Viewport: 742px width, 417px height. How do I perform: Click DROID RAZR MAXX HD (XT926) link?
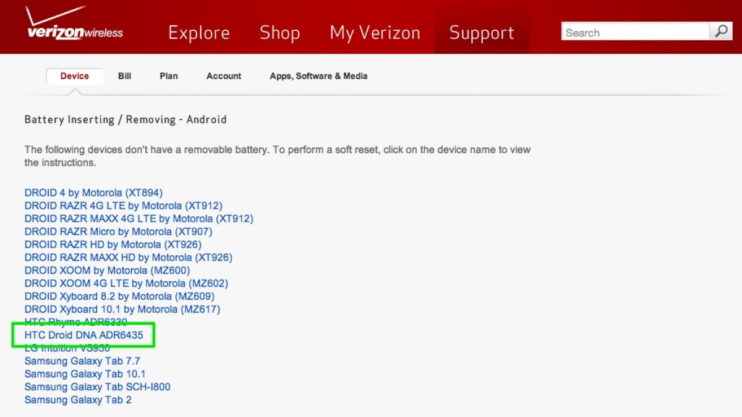(128, 258)
